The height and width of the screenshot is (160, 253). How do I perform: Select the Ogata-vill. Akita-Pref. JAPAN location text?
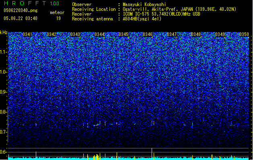point(179,9)
